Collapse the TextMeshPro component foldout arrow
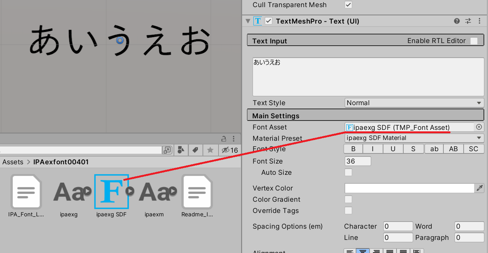This screenshot has width=488, height=253. pyautogui.click(x=248, y=21)
